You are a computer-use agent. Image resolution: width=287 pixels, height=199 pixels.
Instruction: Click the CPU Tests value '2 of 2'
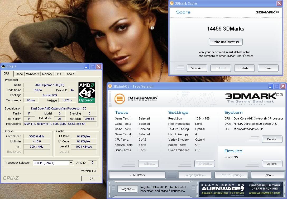point(142,140)
